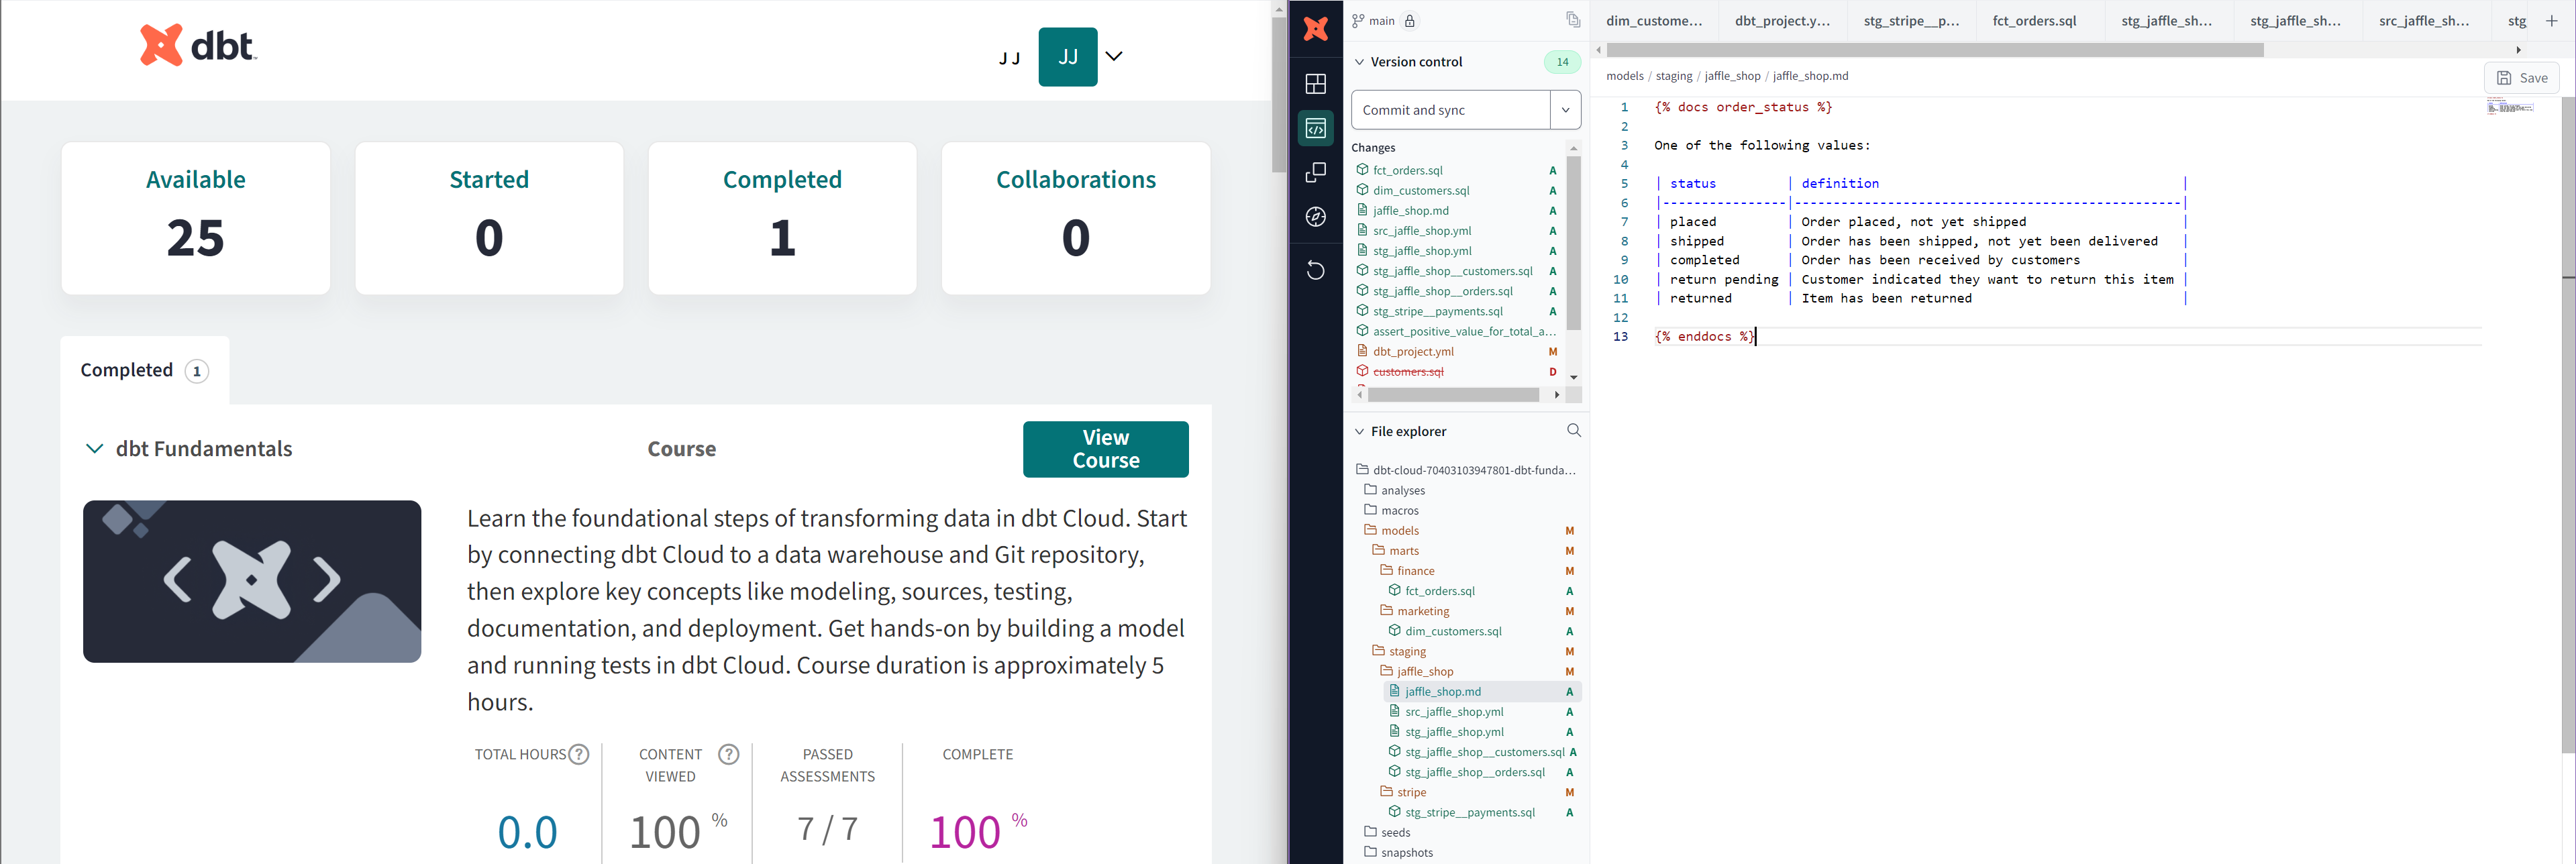Click the undo/revert arrow icon in the sidebar
Image resolution: width=2576 pixels, height=864 pixels.
(x=1315, y=270)
